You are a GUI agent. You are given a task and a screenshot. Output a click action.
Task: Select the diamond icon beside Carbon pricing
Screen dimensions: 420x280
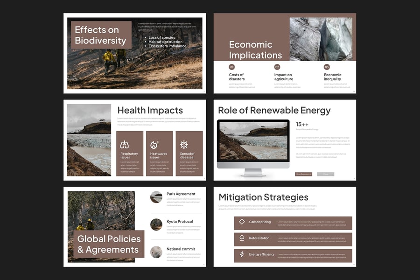coord(242,222)
